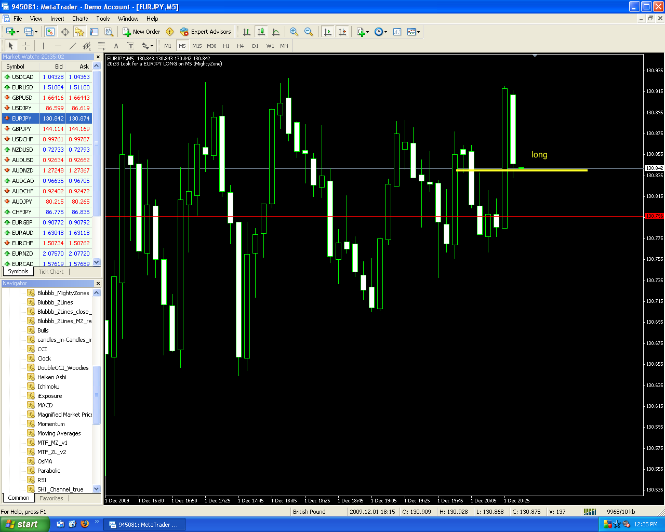The height and width of the screenshot is (532, 665).
Task: Switch to D1 timeframe
Action: tap(255, 46)
